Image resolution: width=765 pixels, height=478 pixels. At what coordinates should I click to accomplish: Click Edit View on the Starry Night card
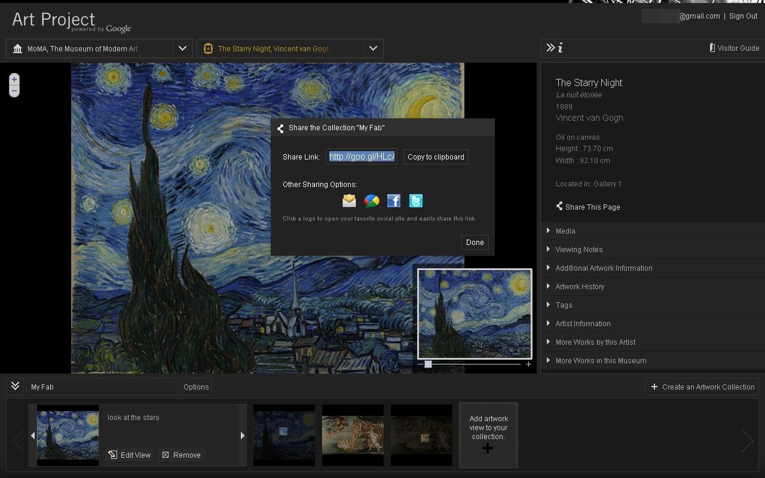[129, 455]
